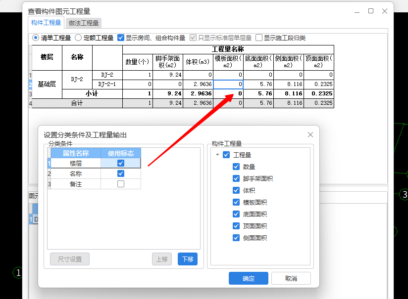The height and width of the screenshot is (299, 408).
Task: Uncheck the 底面面积 checkbox in tree
Action: coord(236,214)
